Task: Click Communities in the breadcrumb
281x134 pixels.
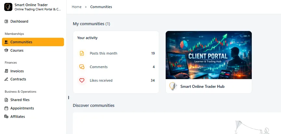Action: (x=101, y=7)
